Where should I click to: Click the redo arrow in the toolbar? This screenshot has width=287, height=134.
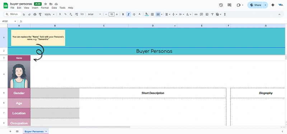click(29, 14)
